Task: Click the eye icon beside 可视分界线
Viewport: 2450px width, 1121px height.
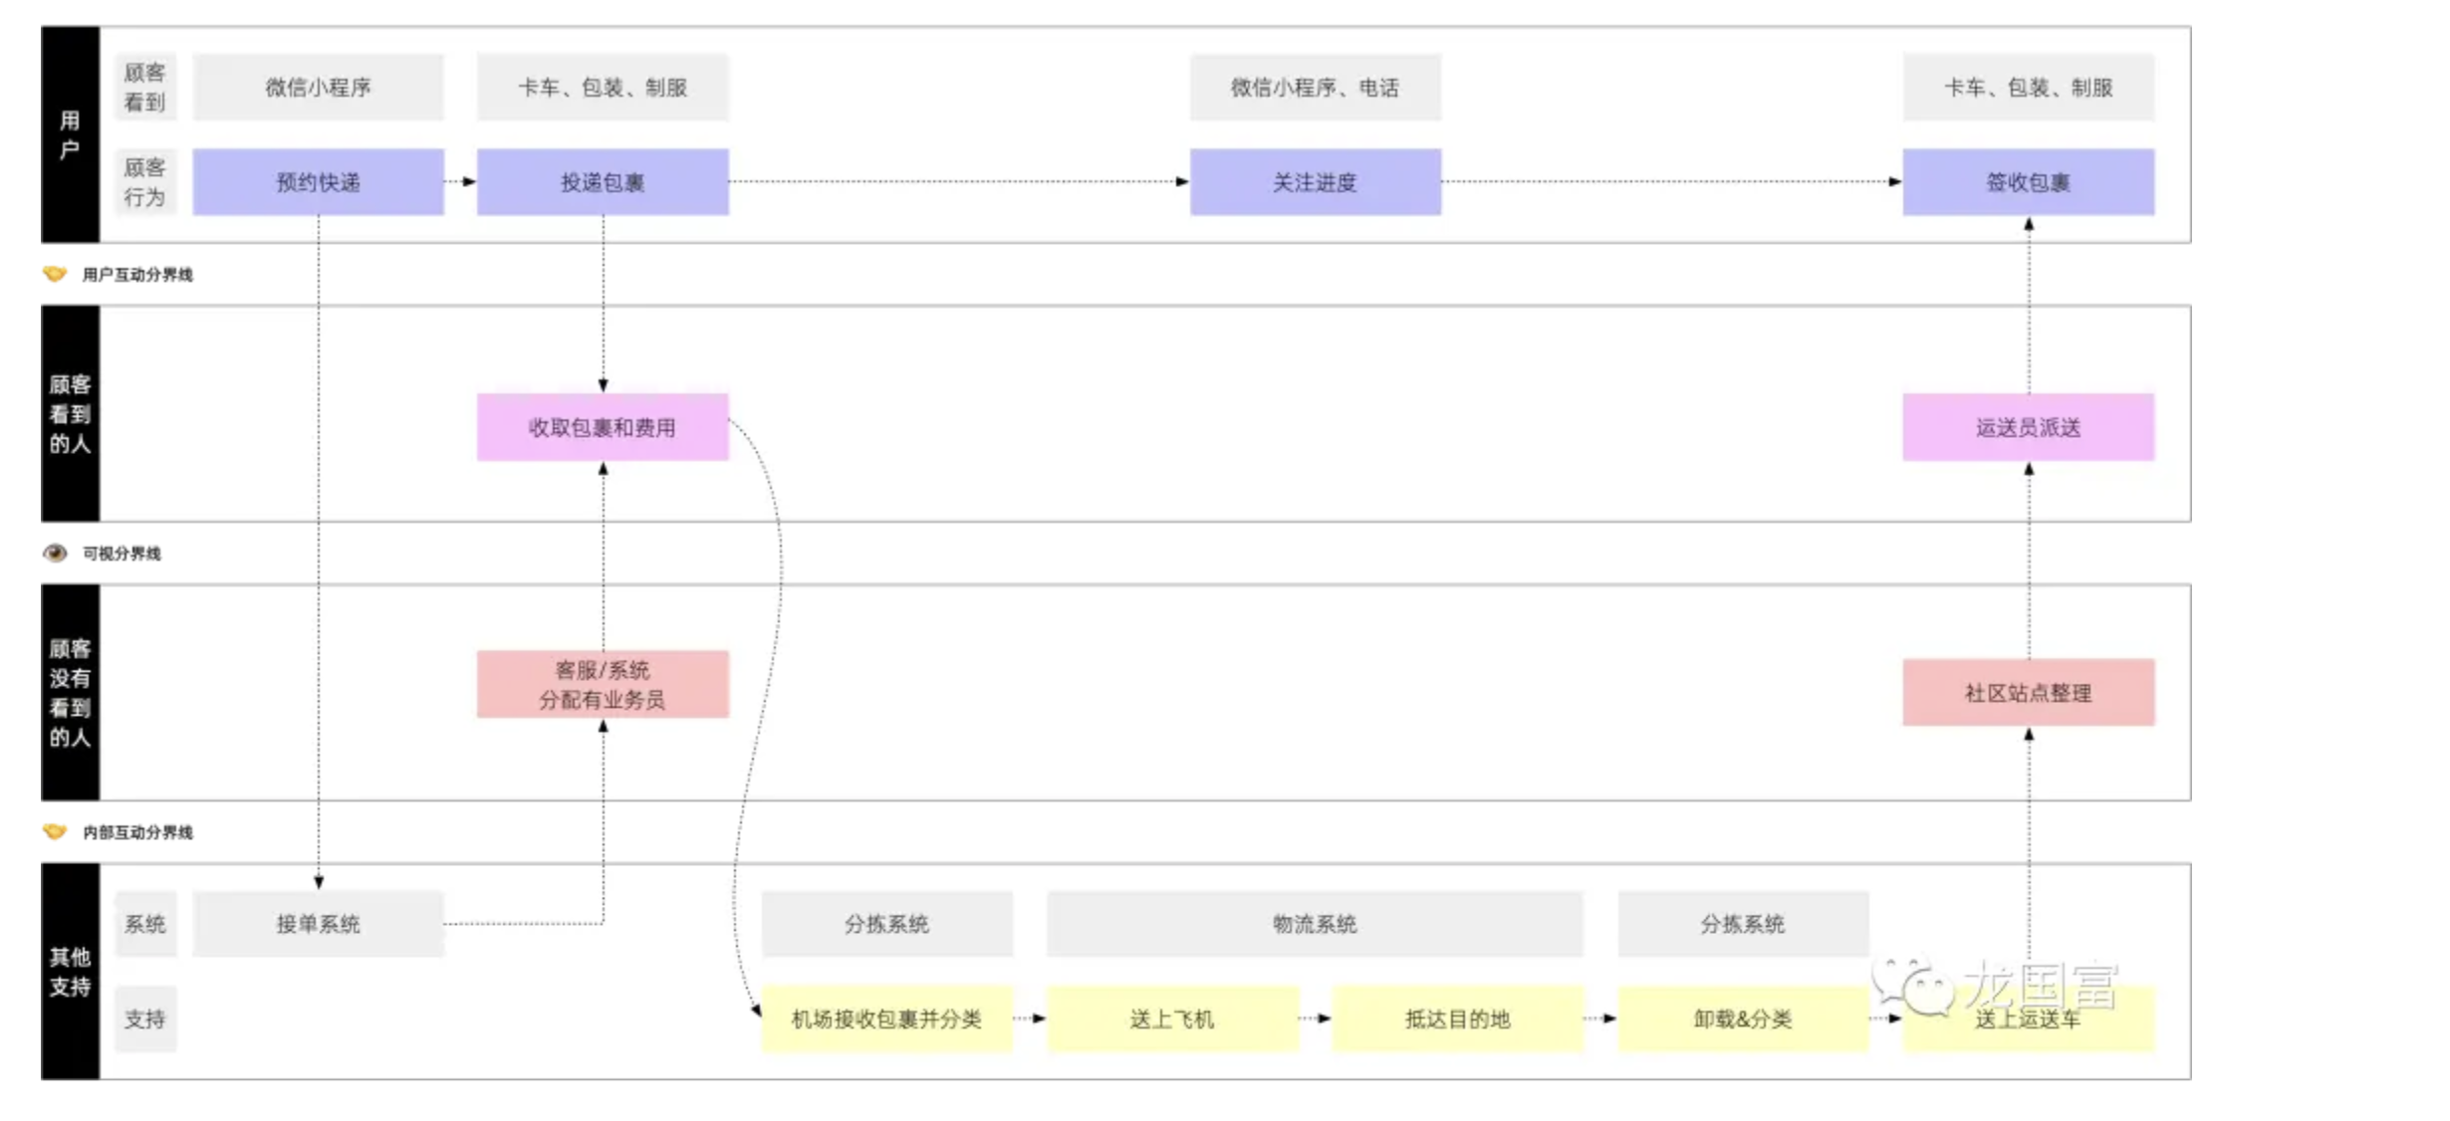Action: (55, 553)
